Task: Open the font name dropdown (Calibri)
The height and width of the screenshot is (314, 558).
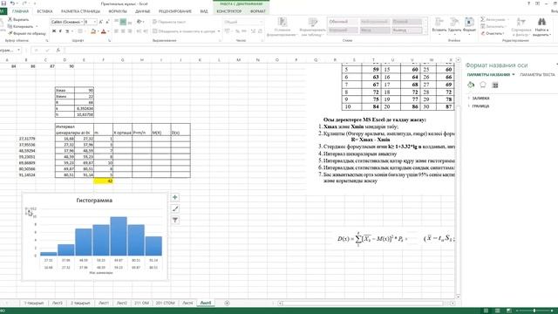Action: pos(82,22)
